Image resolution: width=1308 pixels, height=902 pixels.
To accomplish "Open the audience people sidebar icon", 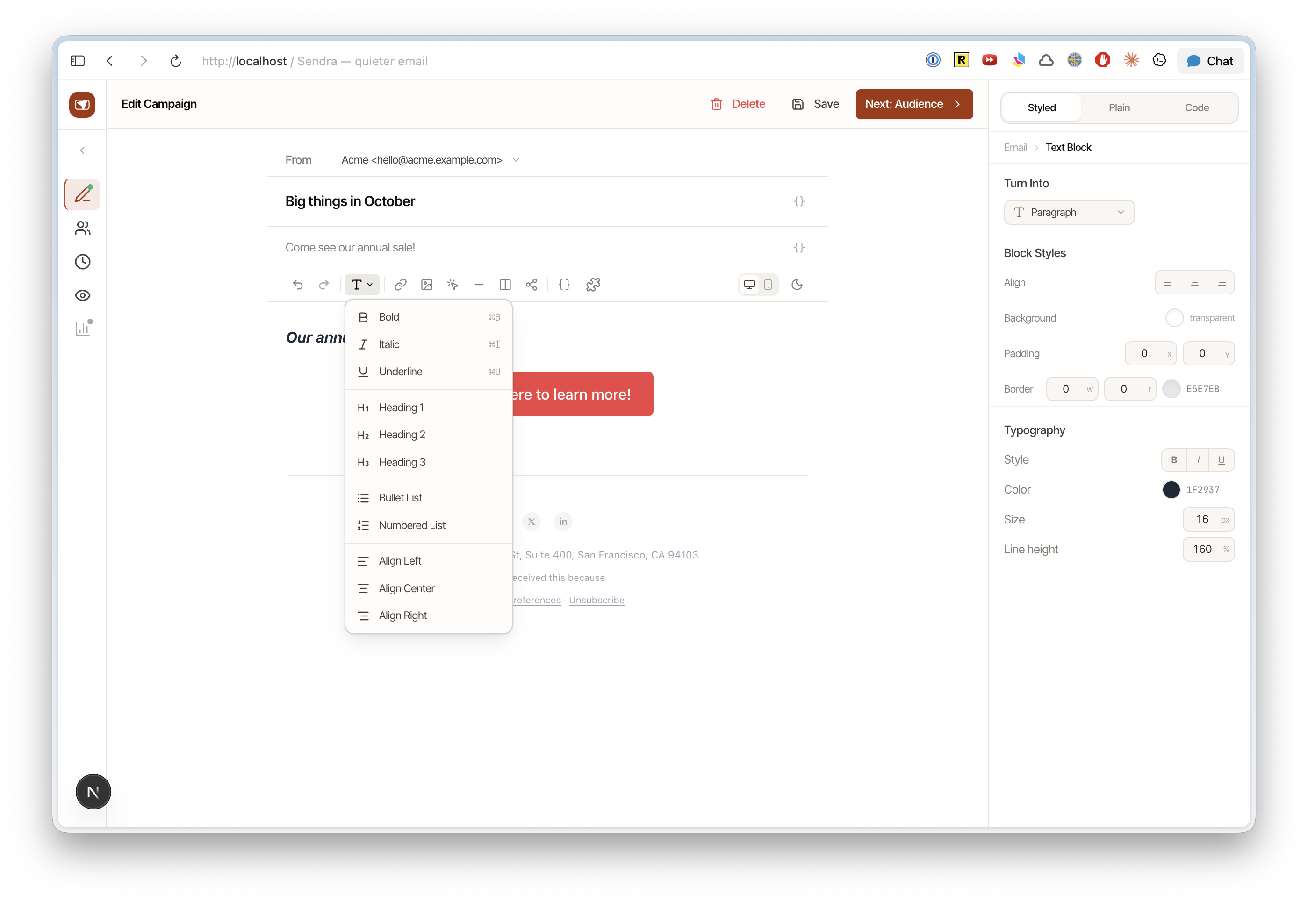I will (x=83, y=229).
